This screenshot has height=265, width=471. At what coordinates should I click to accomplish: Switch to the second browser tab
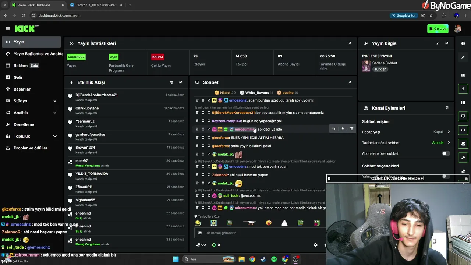96,5
